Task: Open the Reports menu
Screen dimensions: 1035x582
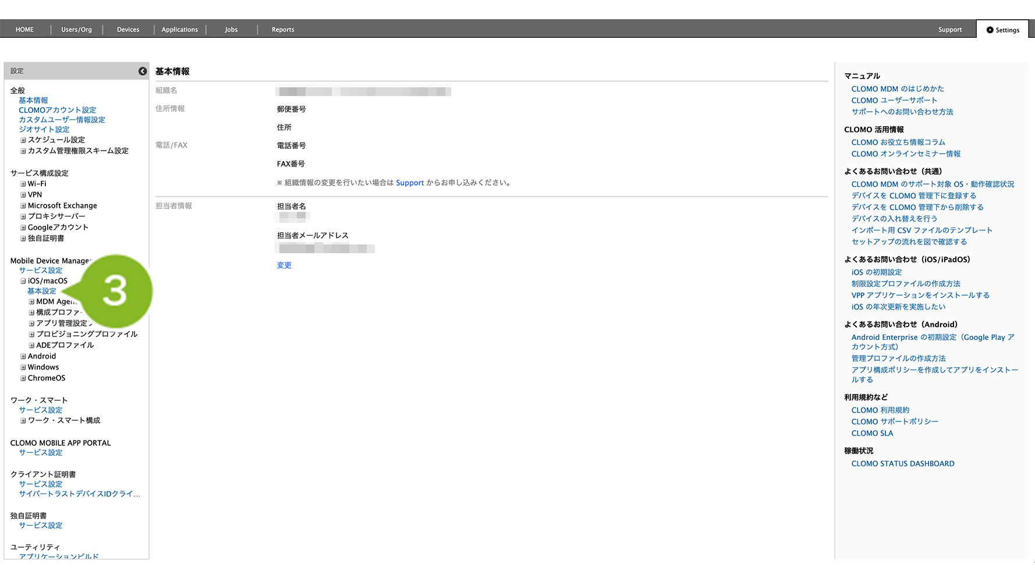Action: (283, 30)
